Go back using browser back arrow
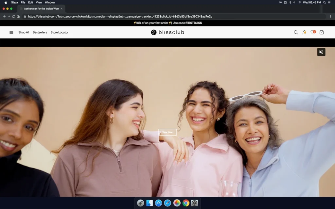The image size is (335, 209). coord(4,16)
